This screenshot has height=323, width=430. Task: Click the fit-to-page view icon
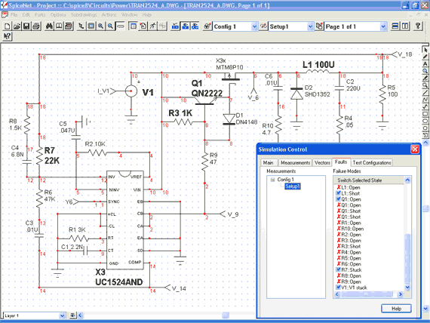[x=91, y=26]
